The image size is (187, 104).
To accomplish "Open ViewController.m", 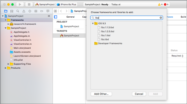I will coord(21,44).
